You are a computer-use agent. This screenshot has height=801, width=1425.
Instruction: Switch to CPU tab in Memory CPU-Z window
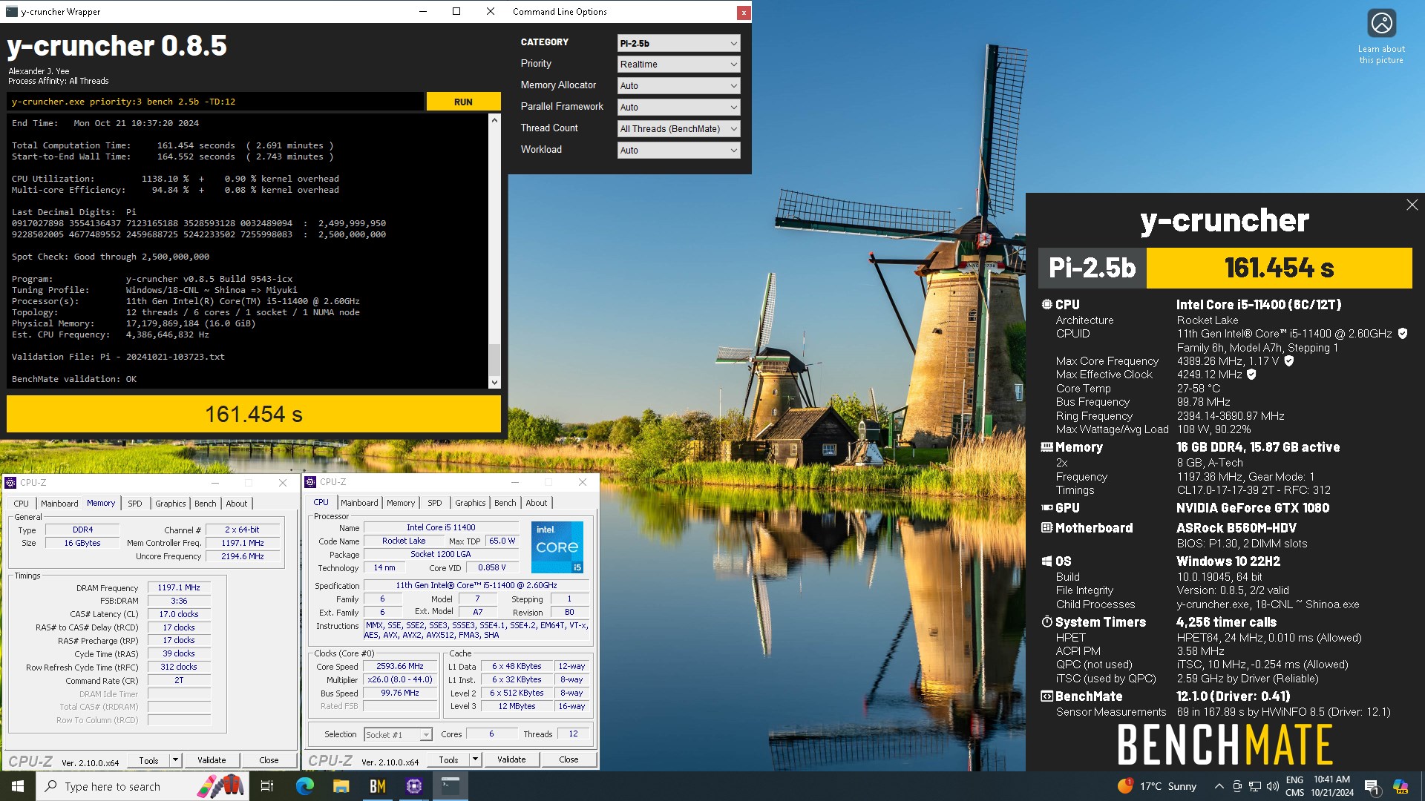pos(21,504)
